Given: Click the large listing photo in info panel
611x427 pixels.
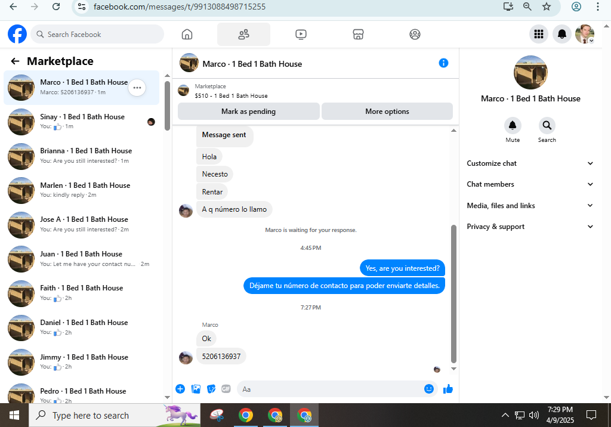Looking at the screenshot, I should [x=530, y=73].
